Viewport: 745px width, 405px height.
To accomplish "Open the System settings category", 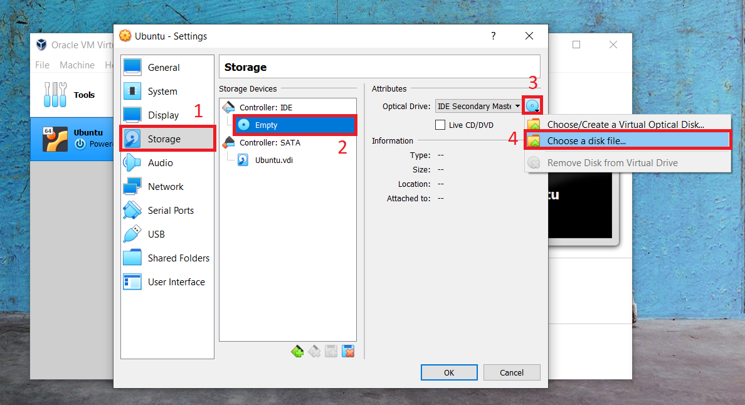I will click(167, 91).
